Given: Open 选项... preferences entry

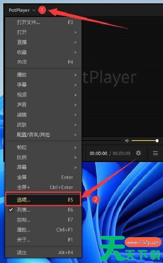Looking at the screenshot, I should point(44,200).
